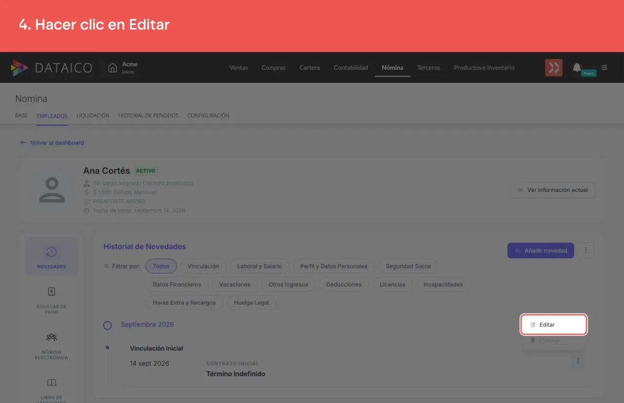The width and height of the screenshot is (624, 403).
Task: Open the Nómina menu
Action: (392, 68)
